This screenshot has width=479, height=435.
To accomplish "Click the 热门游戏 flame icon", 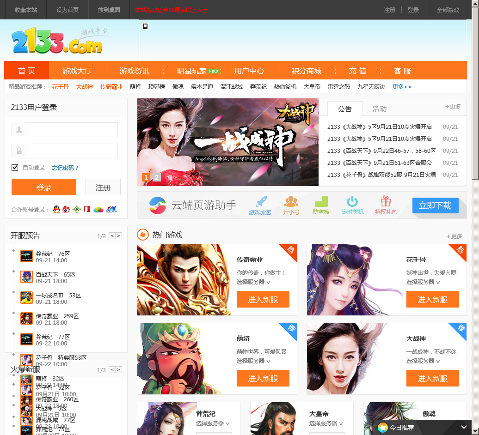I will click(143, 235).
